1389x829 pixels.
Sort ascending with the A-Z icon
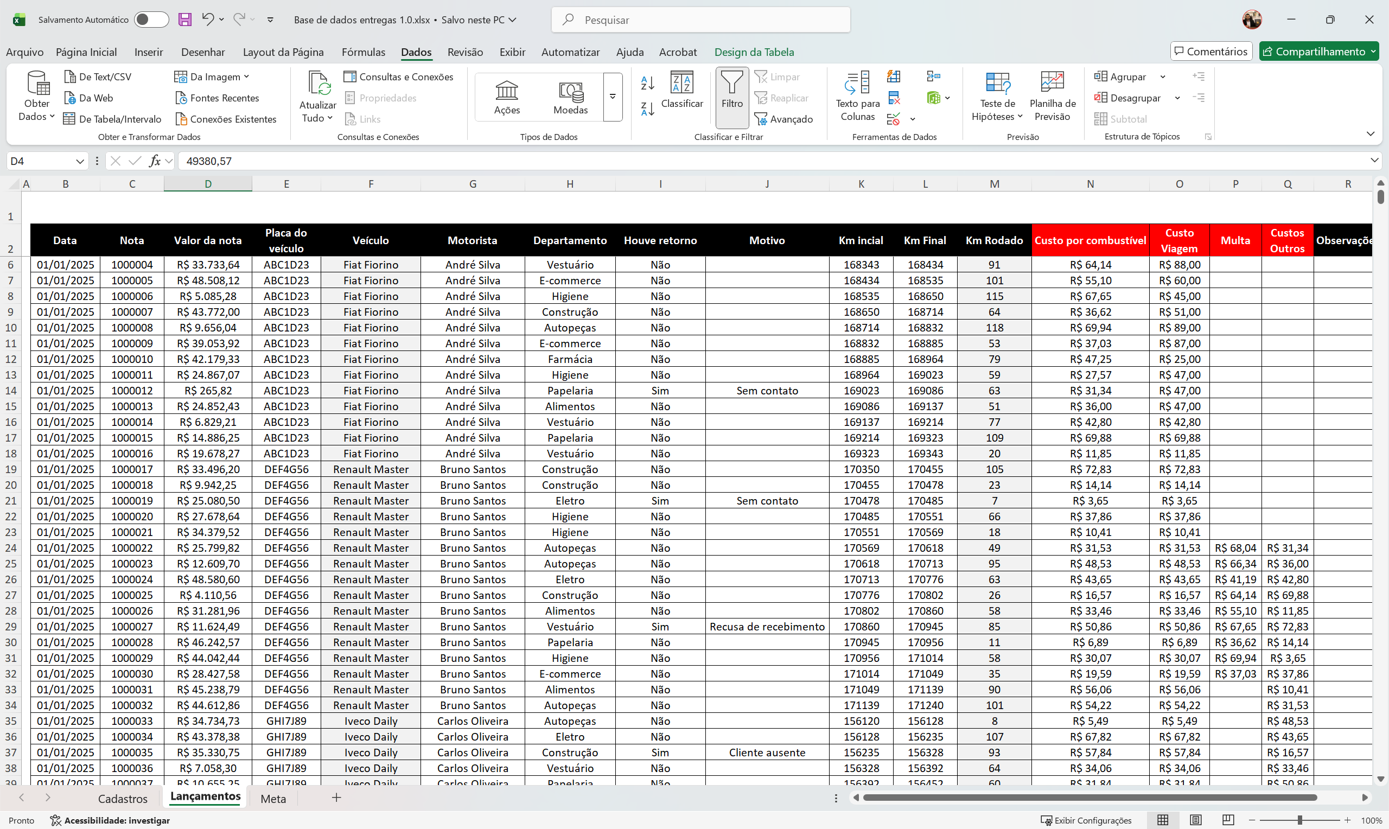tap(647, 82)
